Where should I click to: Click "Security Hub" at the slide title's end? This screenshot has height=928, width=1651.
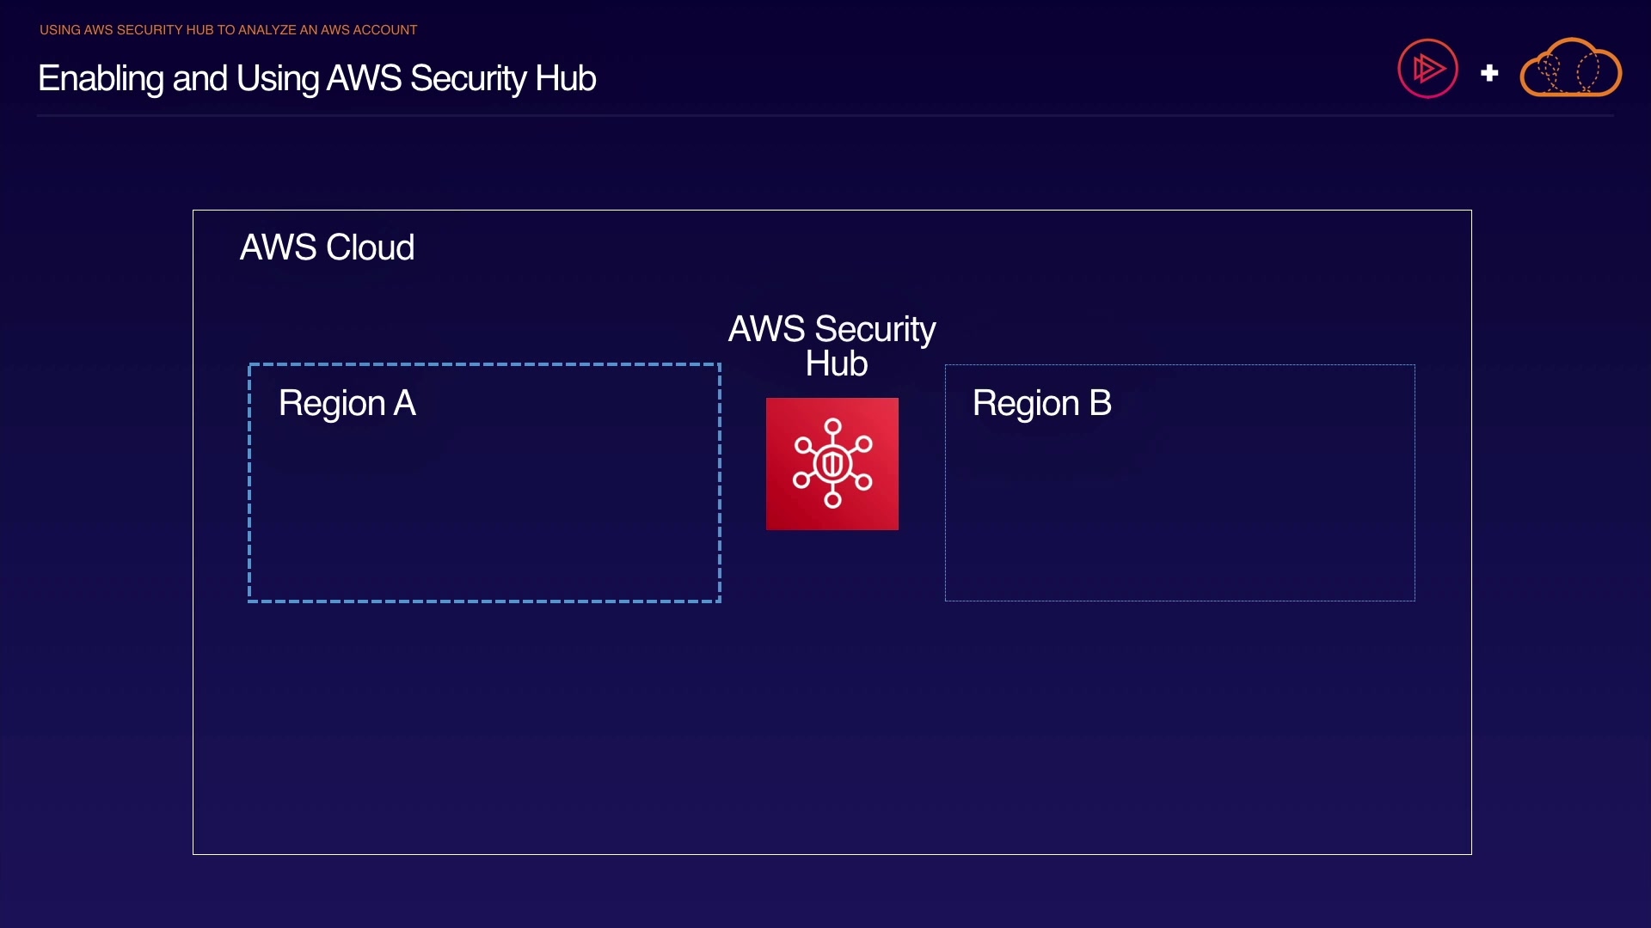coord(502,79)
